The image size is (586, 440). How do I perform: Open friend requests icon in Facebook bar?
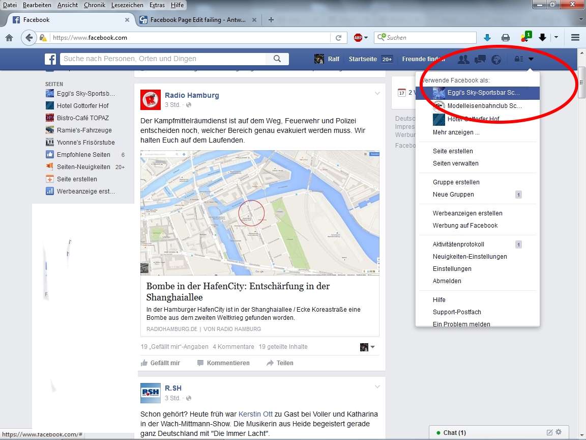coord(463,59)
